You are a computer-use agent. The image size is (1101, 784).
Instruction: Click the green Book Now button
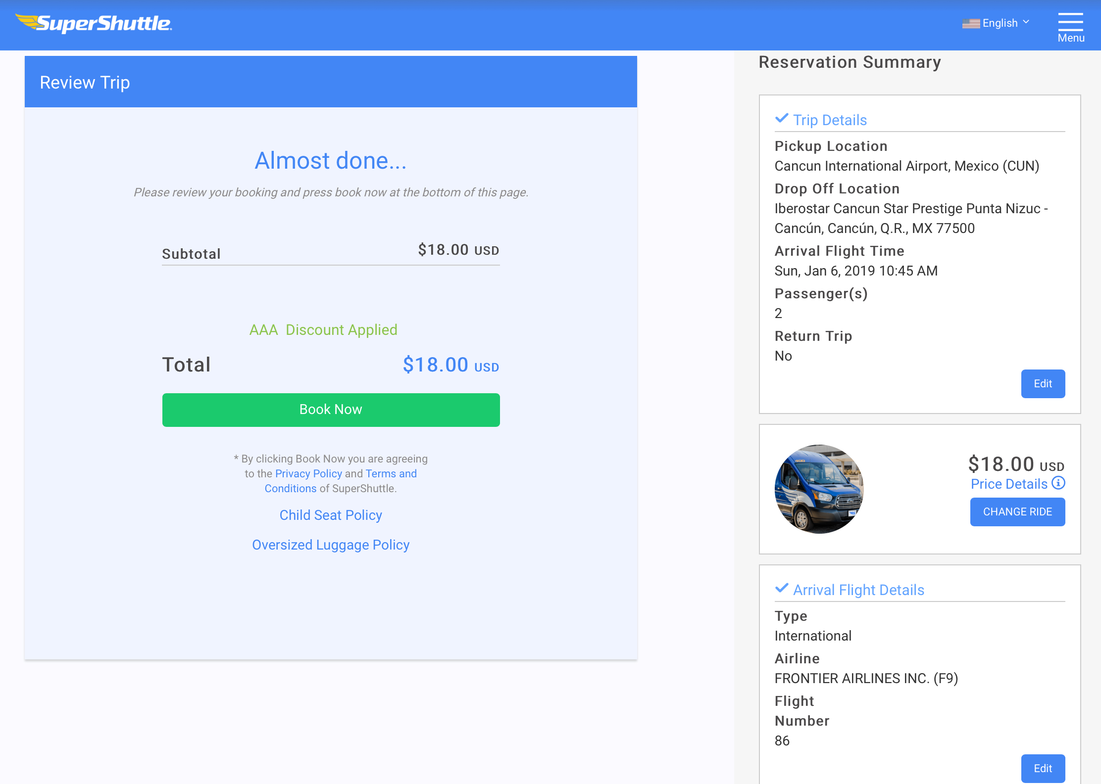[x=331, y=410]
